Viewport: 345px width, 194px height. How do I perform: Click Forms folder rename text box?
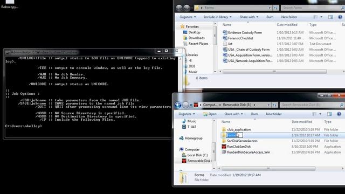[234, 135]
